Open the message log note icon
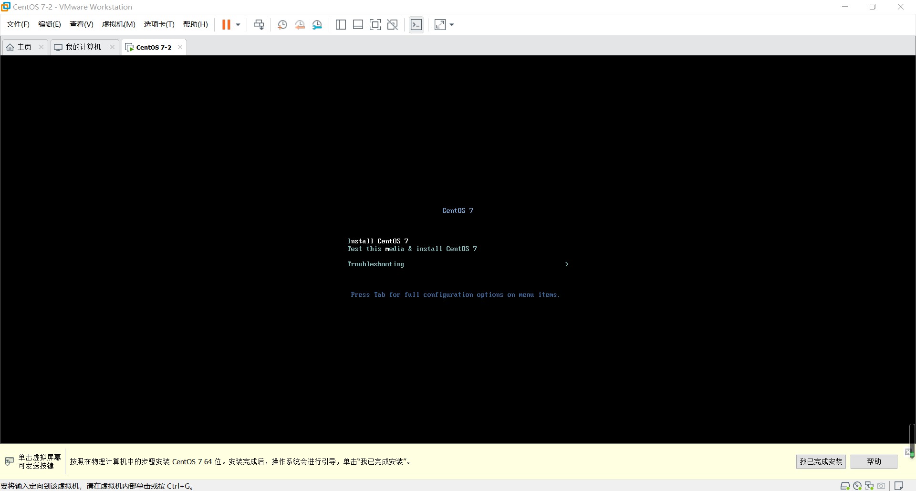Image resolution: width=916 pixels, height=491 pixels. pos(899,486)
